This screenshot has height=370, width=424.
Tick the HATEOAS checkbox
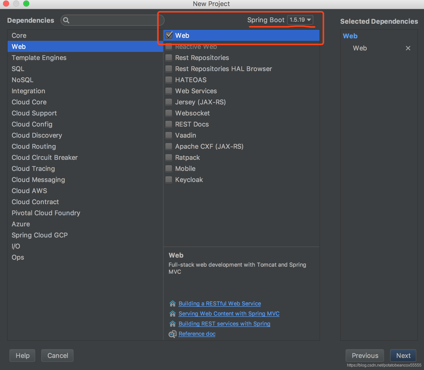(169, 80)
